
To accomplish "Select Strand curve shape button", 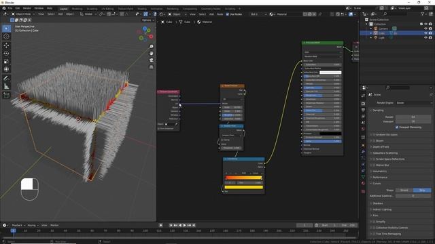I will click(404, 190).
